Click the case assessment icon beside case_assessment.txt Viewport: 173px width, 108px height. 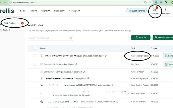point(41,102)
